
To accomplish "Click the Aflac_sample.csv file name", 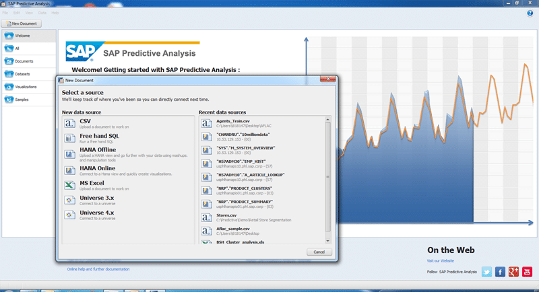I will coord(233,229).
